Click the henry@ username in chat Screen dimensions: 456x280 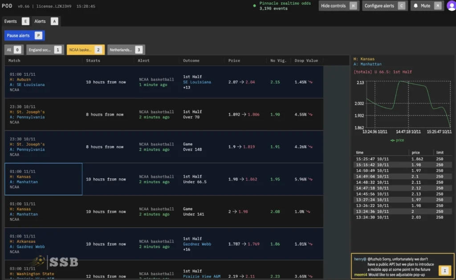[360, 259]
